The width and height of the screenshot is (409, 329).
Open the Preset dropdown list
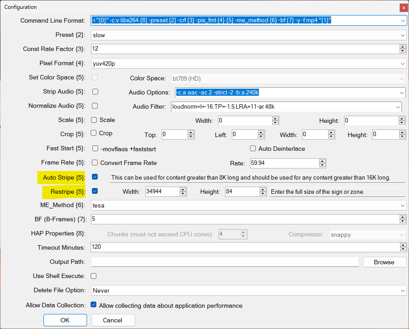[x=402, y=35]
